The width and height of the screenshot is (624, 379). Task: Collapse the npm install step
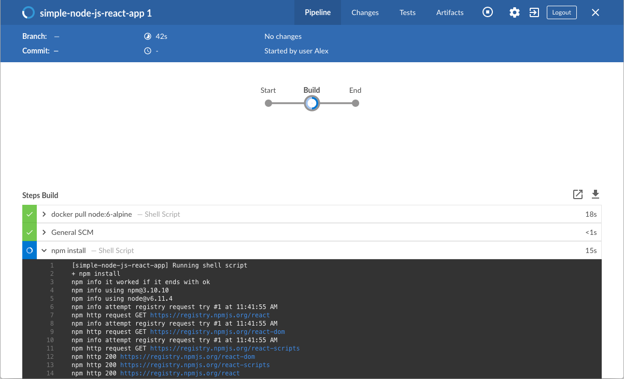coord(45,250)
